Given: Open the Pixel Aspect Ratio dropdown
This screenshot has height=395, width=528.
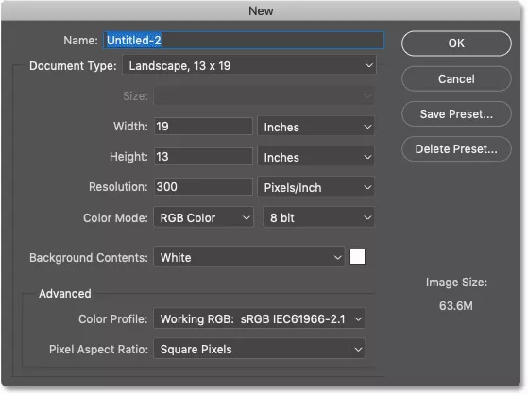Looking at the screenshot, I should click(x=260, y=349).
